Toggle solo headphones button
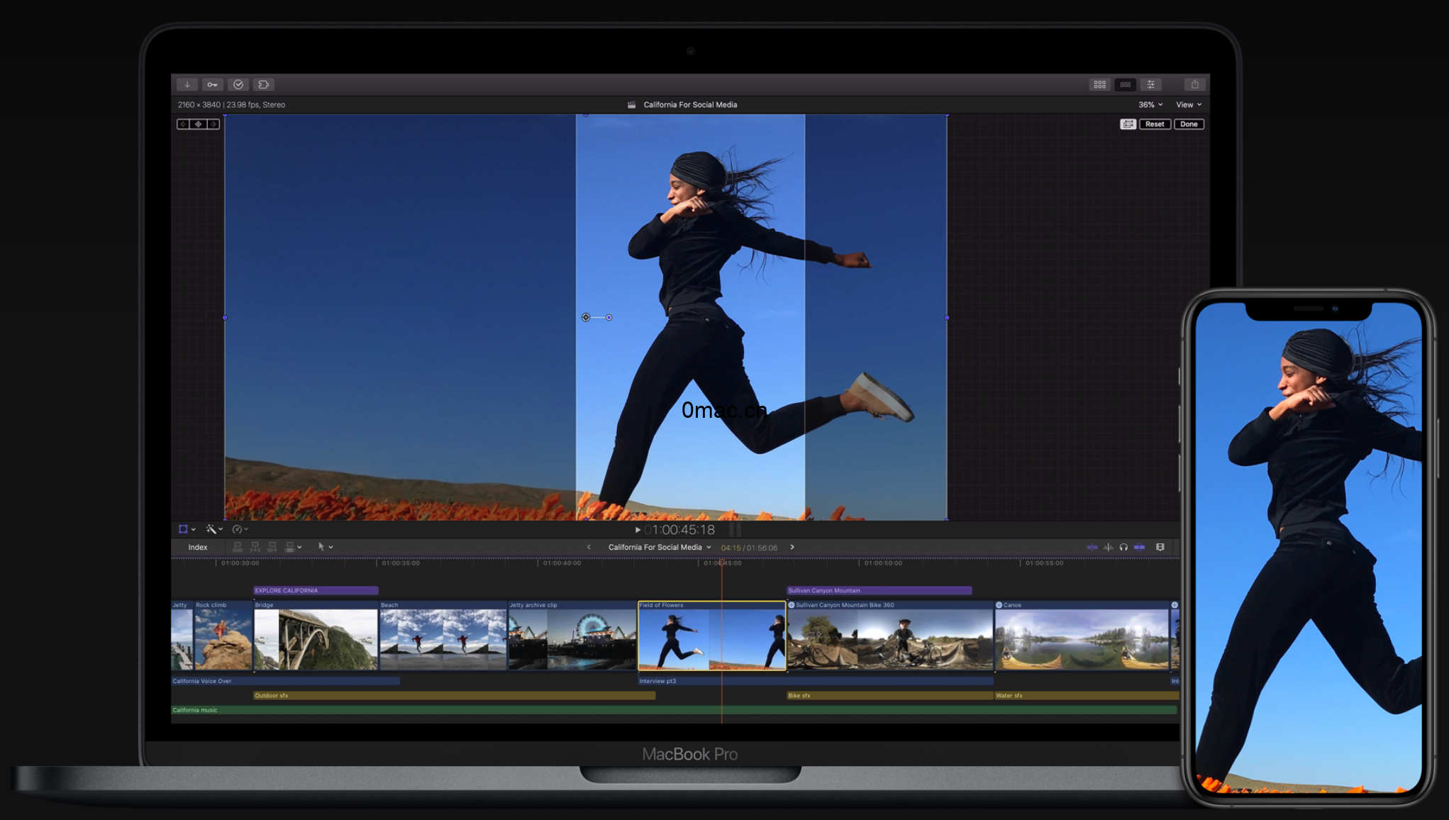The image size is (1449, 820). 1123,547
